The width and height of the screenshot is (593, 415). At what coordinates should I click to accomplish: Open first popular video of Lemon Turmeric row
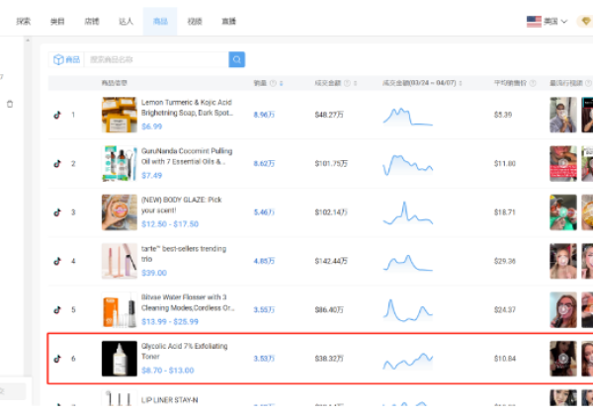coord(563,115)
